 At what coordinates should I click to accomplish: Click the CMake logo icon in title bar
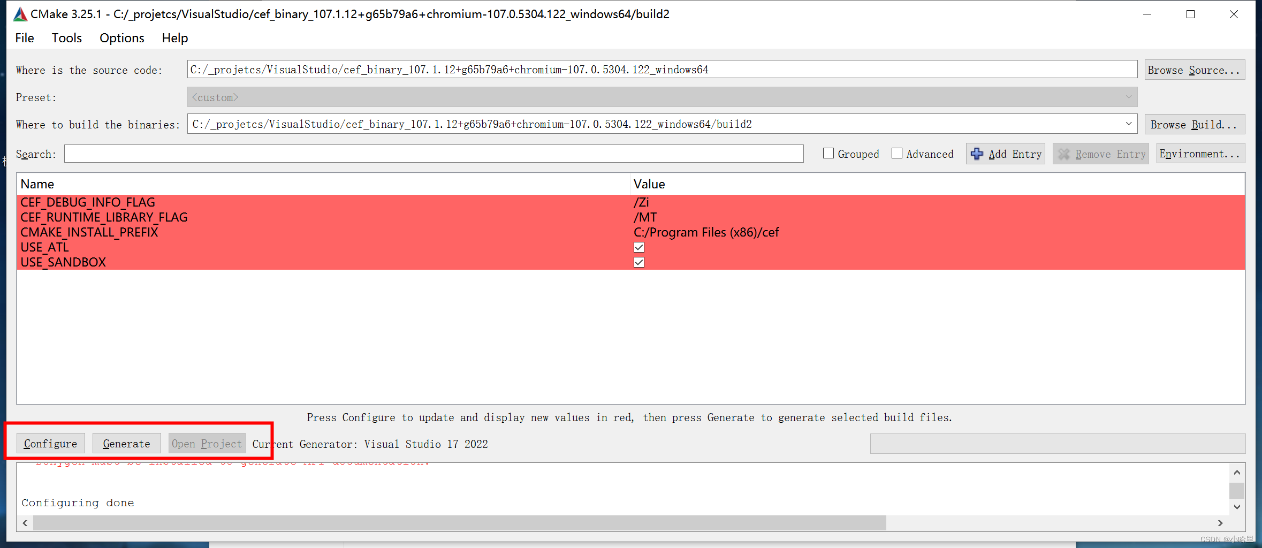pos(20,14)
